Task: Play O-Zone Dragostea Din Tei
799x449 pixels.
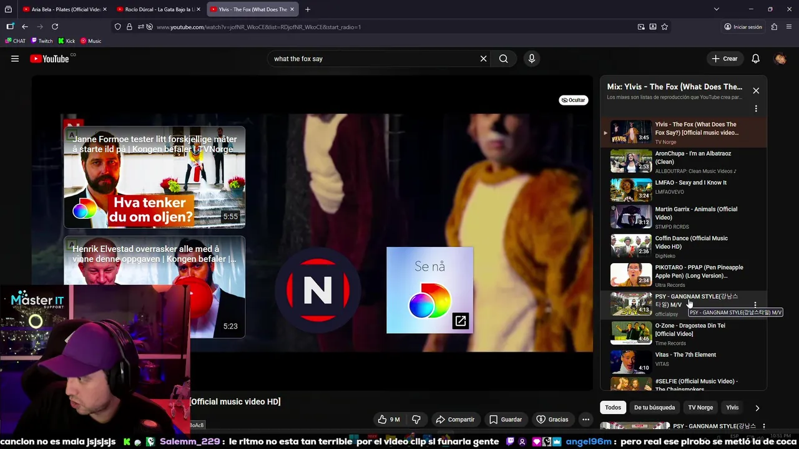Action: 684,334
